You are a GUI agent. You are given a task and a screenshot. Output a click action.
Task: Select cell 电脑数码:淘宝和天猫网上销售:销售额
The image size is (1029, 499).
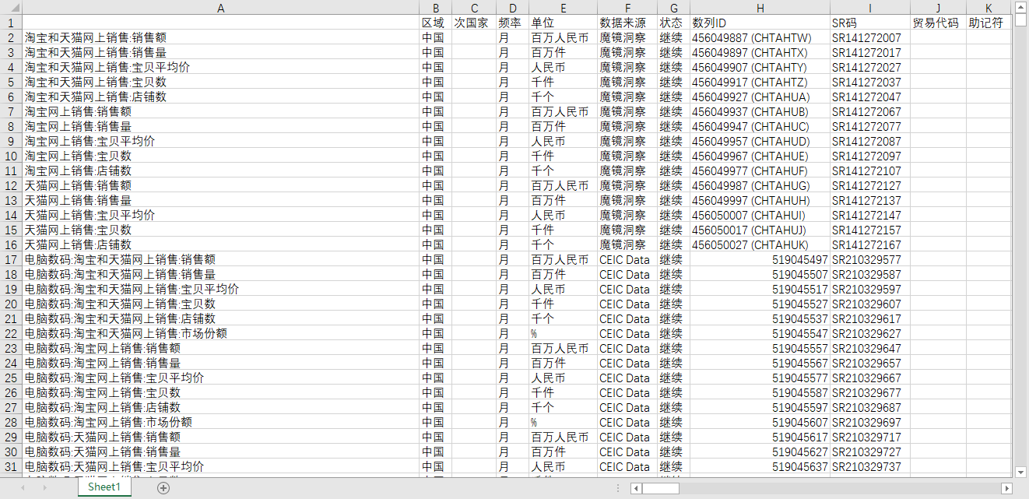point(220,259)
